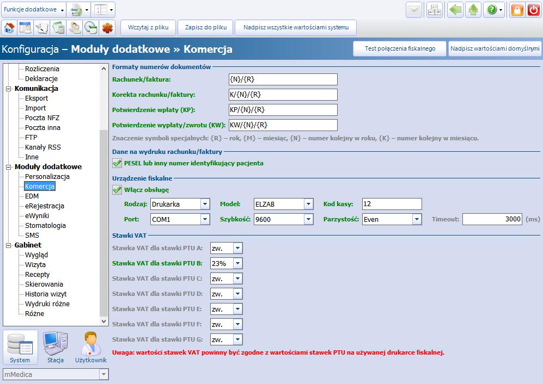Click the Potwierdzenie wpłaty (KP) field

coord(283,110)
